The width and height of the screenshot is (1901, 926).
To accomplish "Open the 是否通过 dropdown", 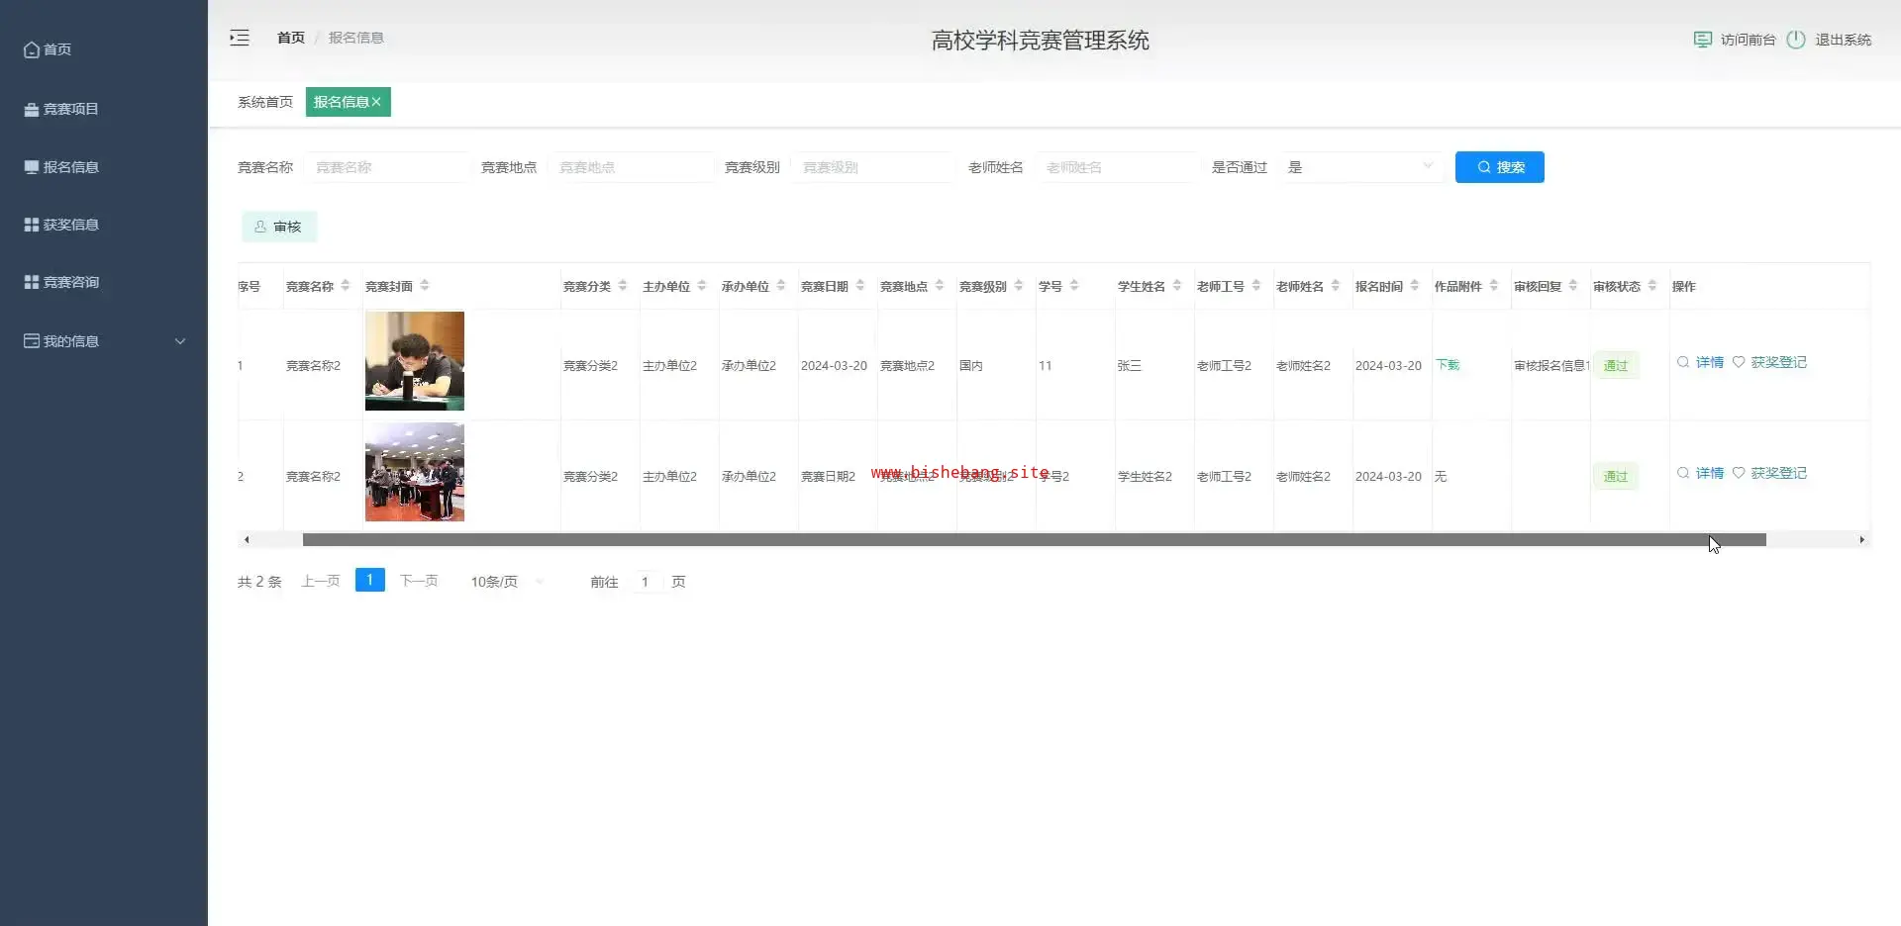I will (x=1359, y=167).
